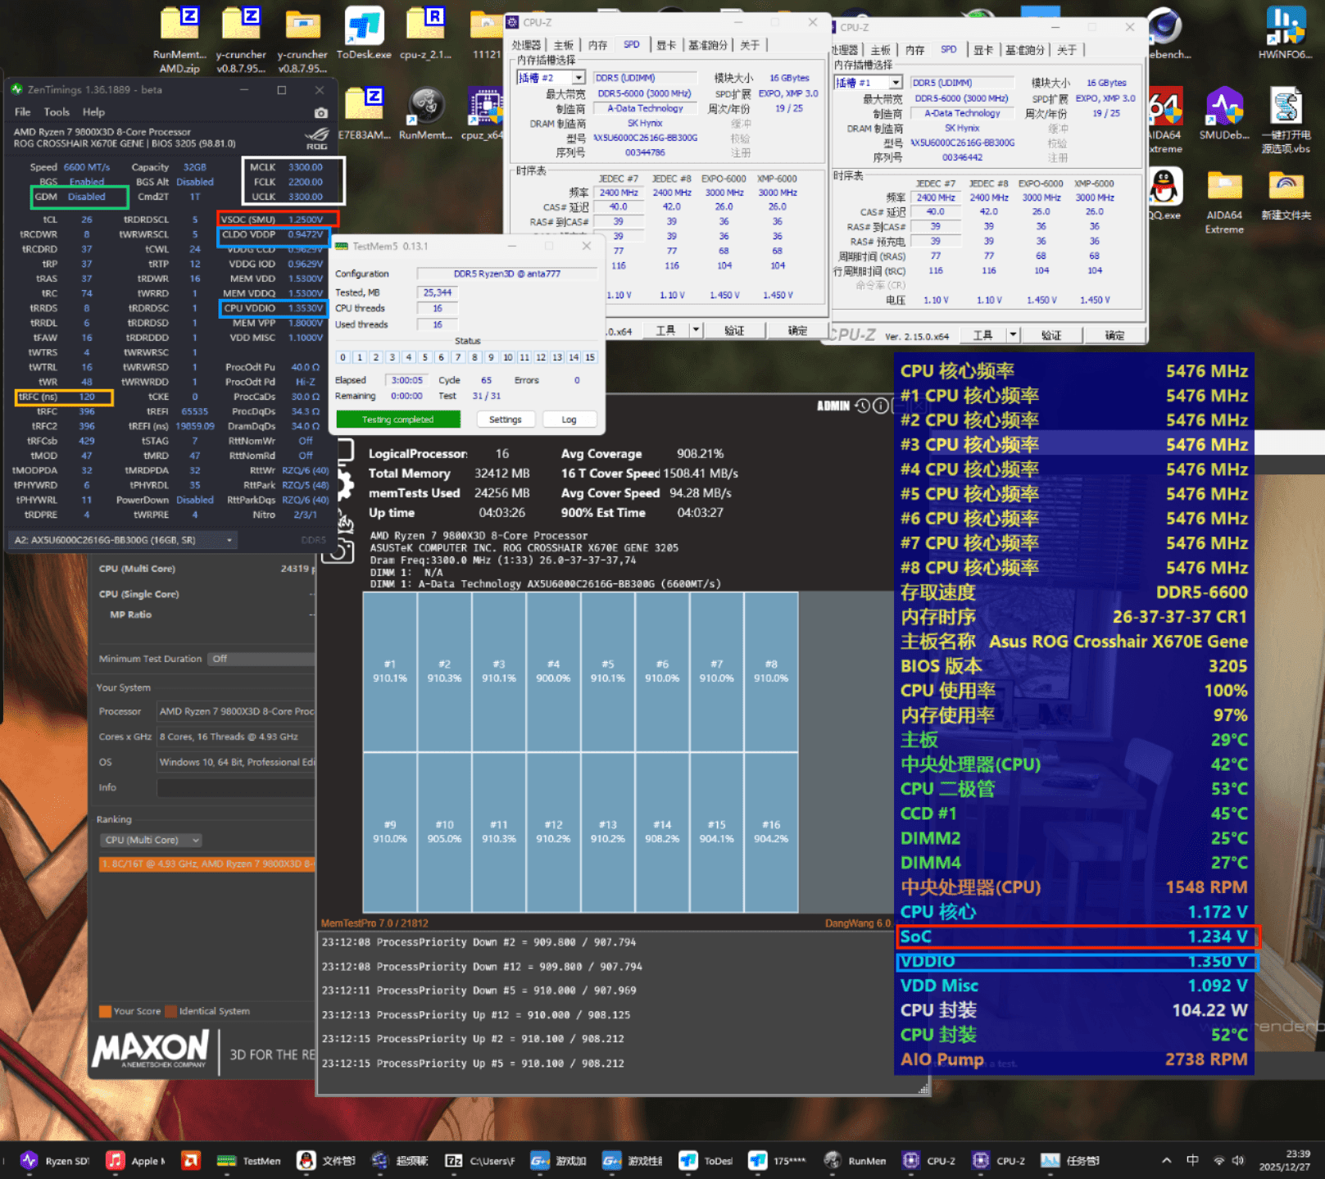Click the MemTest #16 thread coverage tile
The image size is (1325, 1179).
point(771,832)
